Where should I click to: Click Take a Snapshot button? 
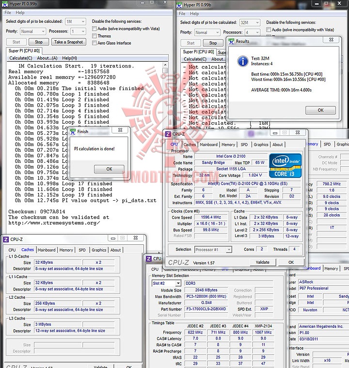pyautogui.click(x=68, y=42)
